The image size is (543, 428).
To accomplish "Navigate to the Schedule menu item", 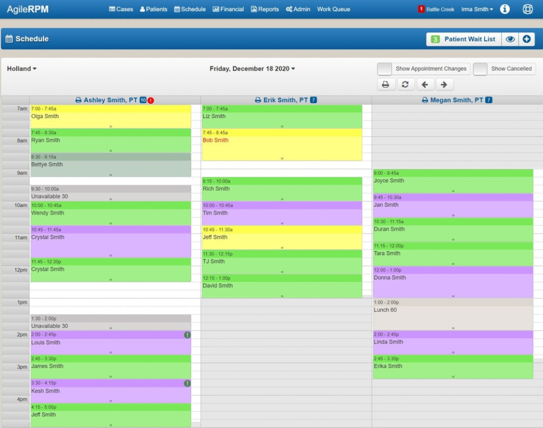I will [189, 9].
